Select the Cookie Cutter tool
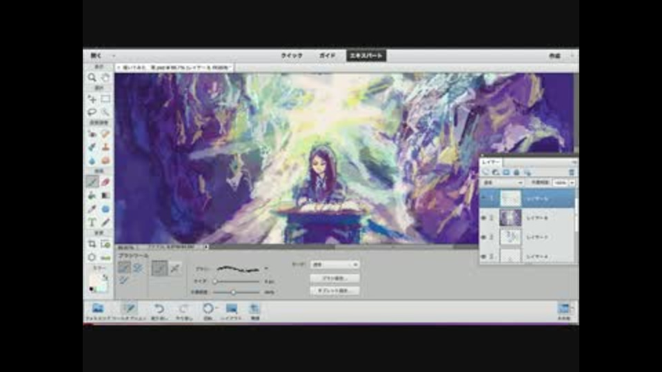This screenshot has height=372, width=662. tap(92, 257)
